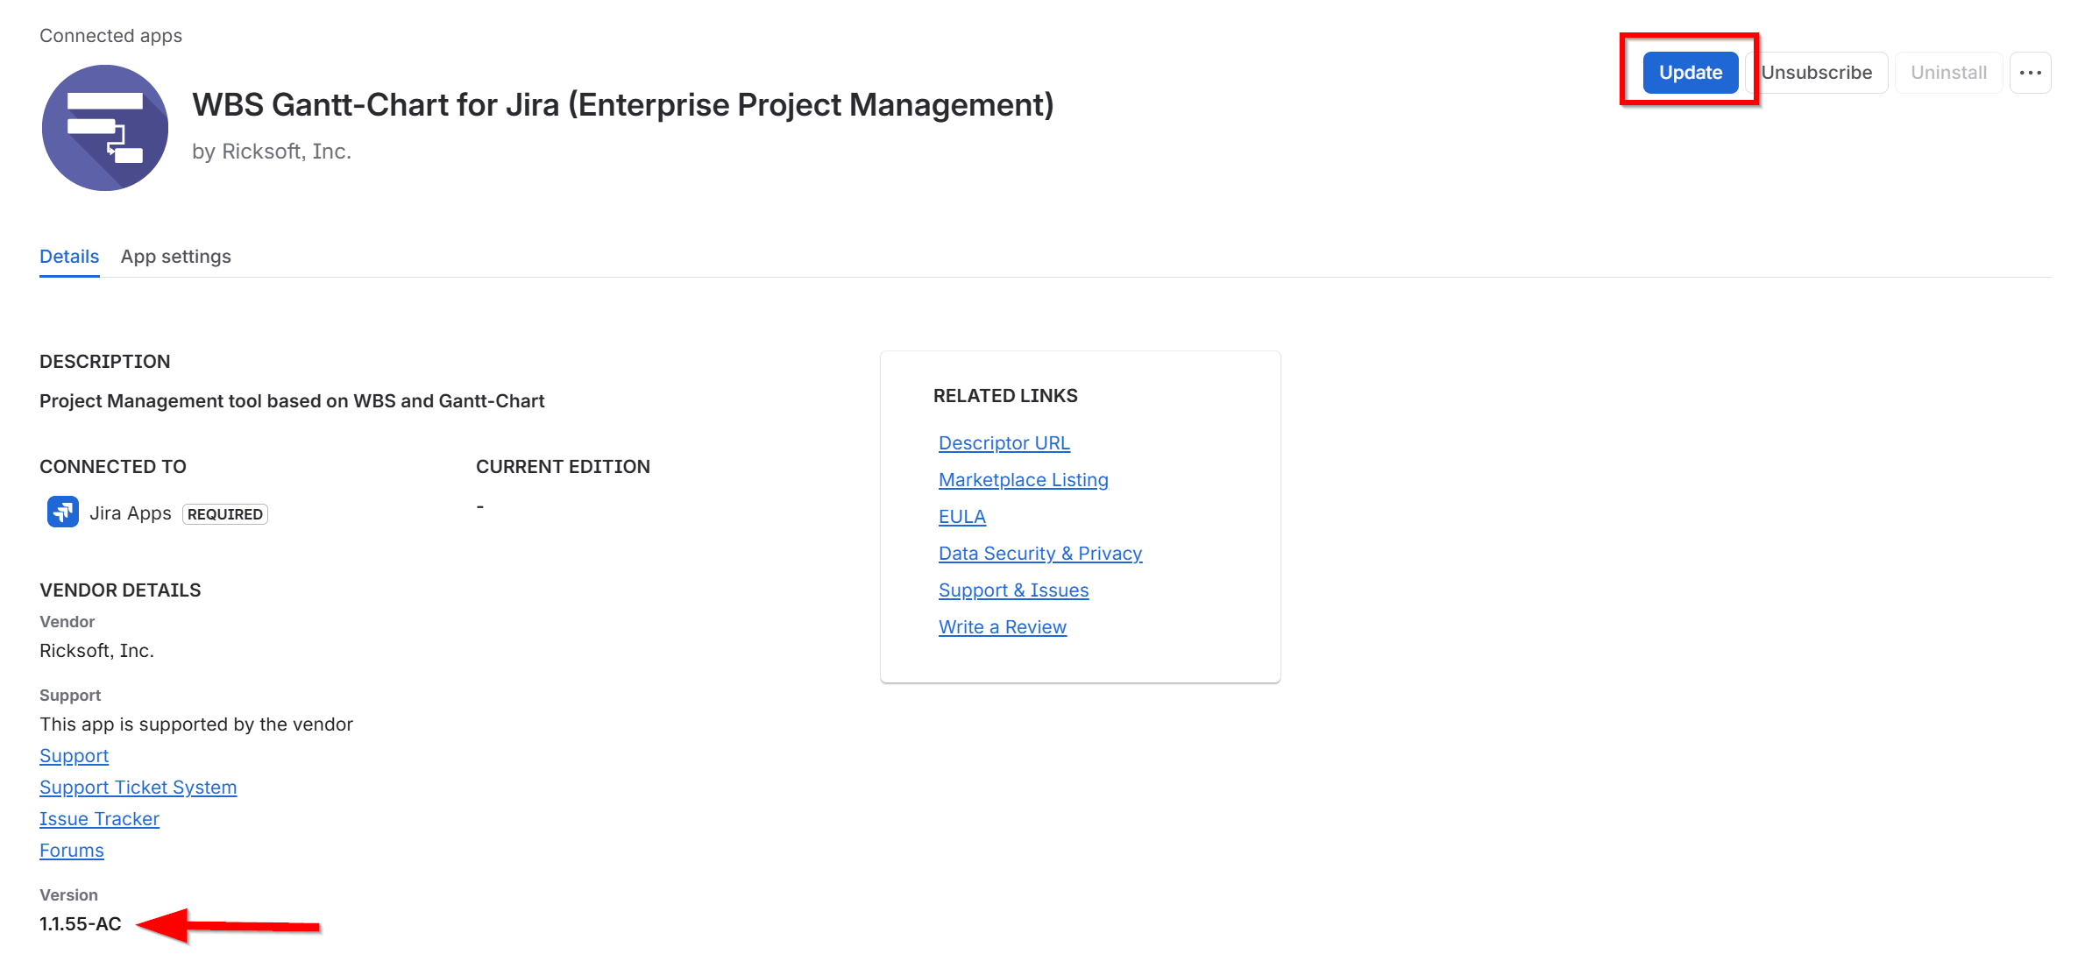Click the CURRENT EDITION heading
This screenshot has width=2085, height=954.
point(563,467)
